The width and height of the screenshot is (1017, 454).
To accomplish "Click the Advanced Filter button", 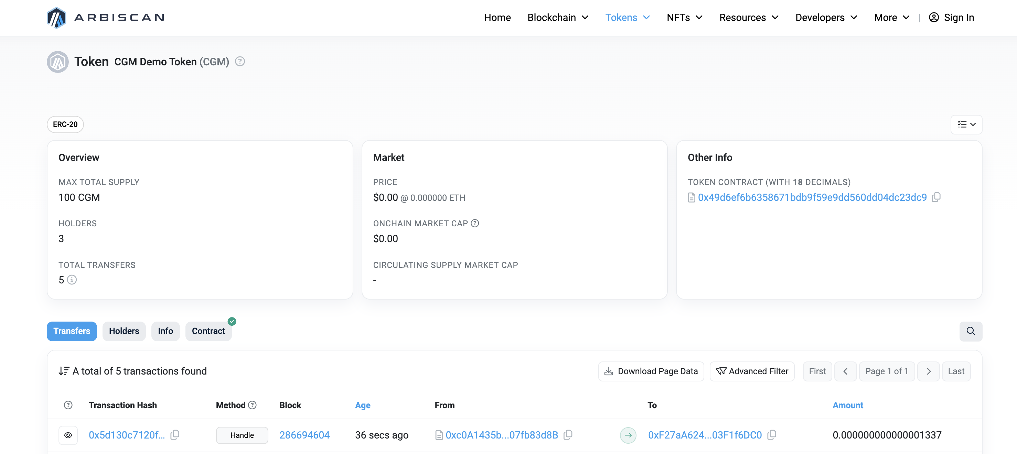I will (x=752, y=371).
